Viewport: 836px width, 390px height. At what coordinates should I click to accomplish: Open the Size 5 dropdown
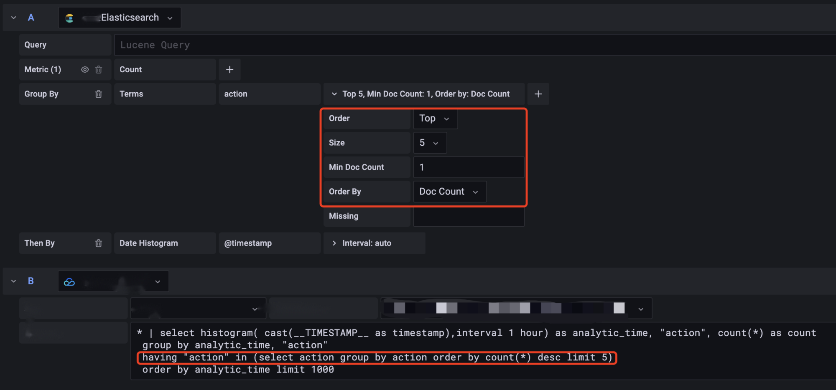point(430,143)
